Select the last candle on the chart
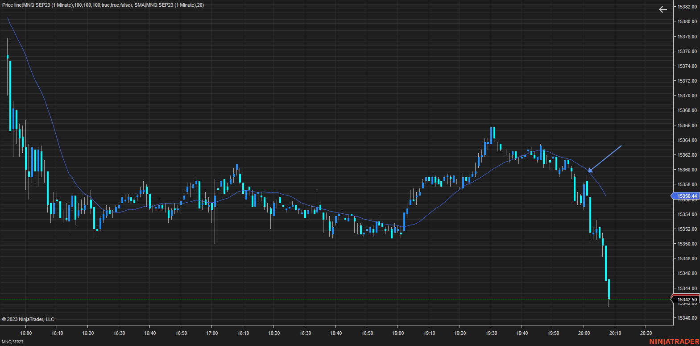This screenshot has width=700, height=346. [x=609, y=289]
